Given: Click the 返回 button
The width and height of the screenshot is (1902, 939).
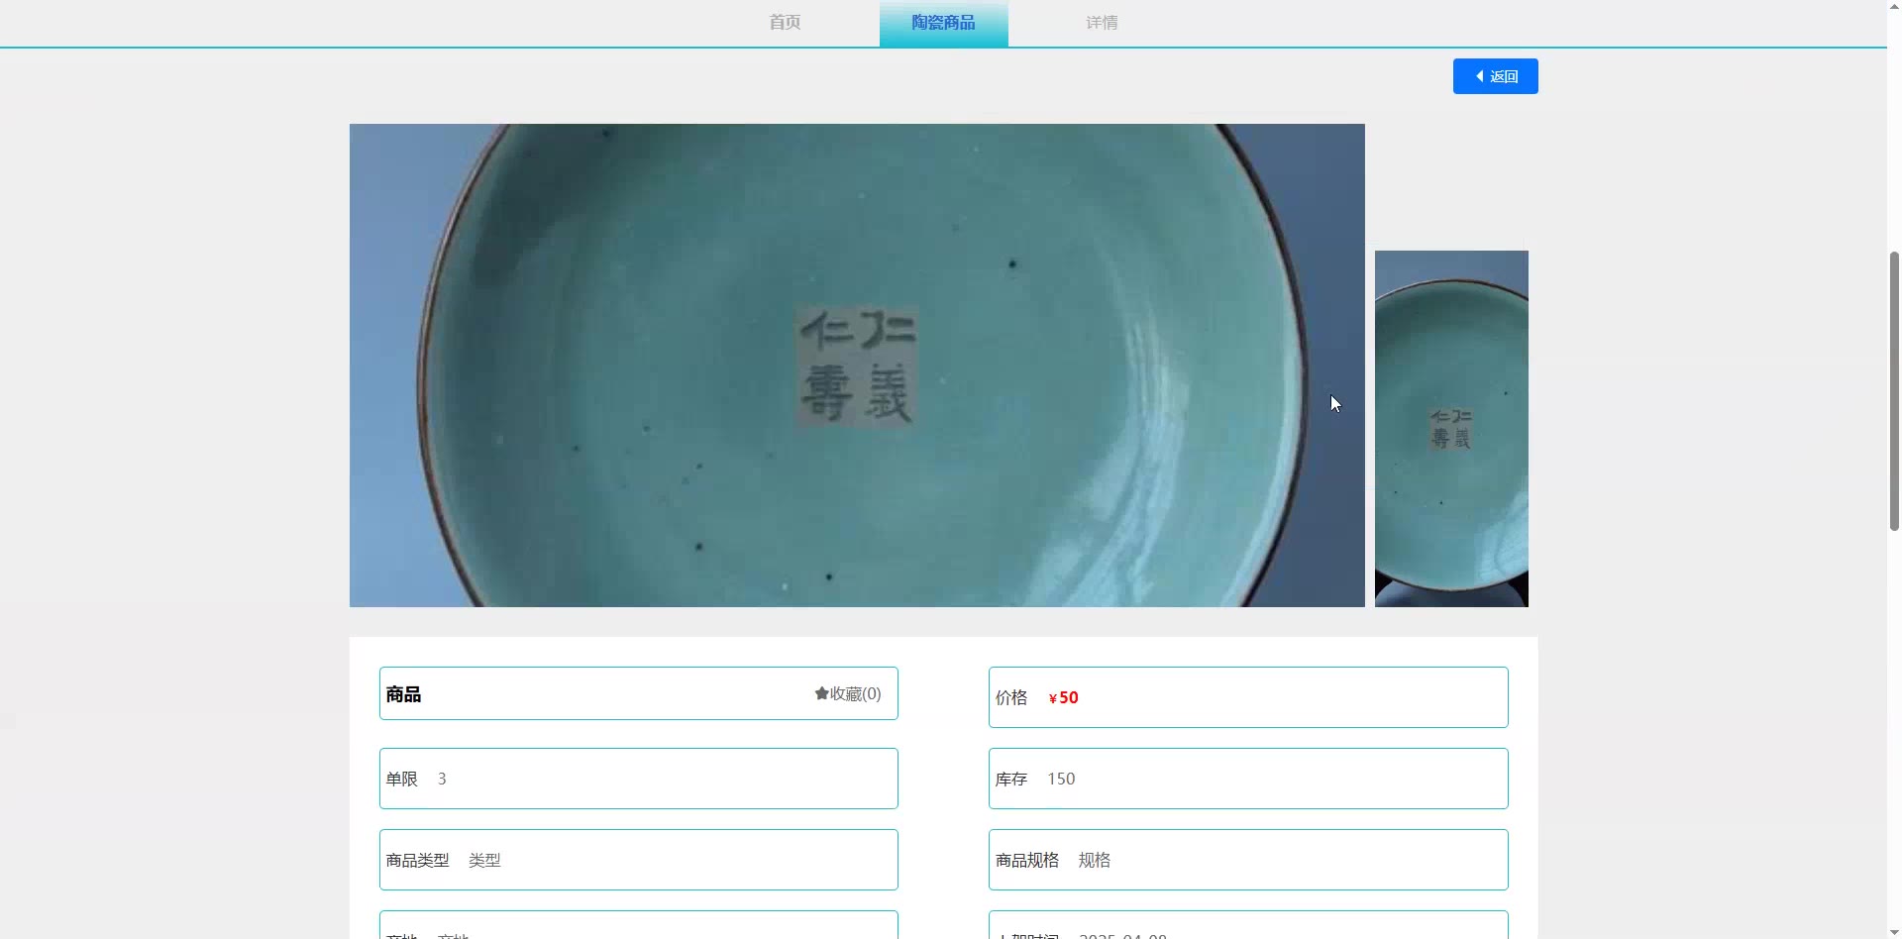Looking at the screenshot, I should click(x=1495, y=76).
